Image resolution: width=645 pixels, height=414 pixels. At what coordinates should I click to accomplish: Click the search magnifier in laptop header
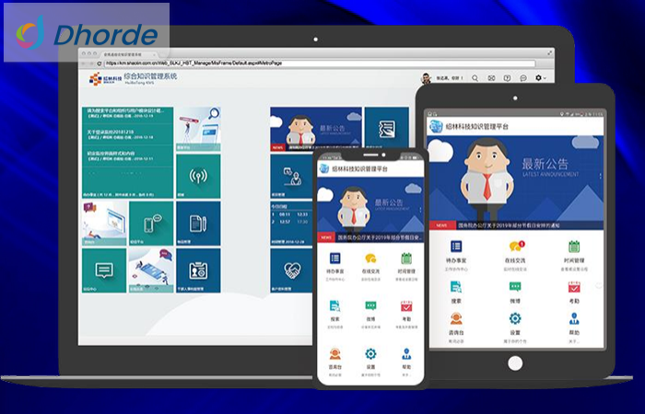coord(475,78)
